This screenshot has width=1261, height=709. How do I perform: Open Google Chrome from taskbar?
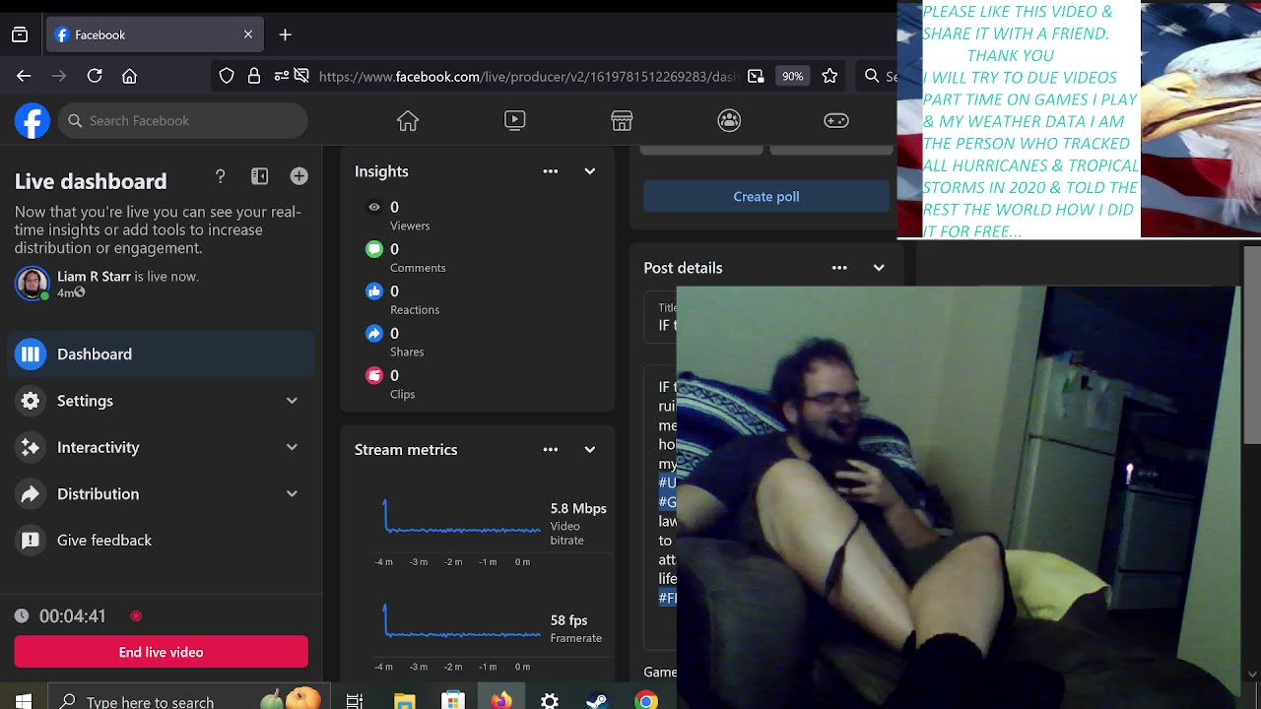[646, 701]
